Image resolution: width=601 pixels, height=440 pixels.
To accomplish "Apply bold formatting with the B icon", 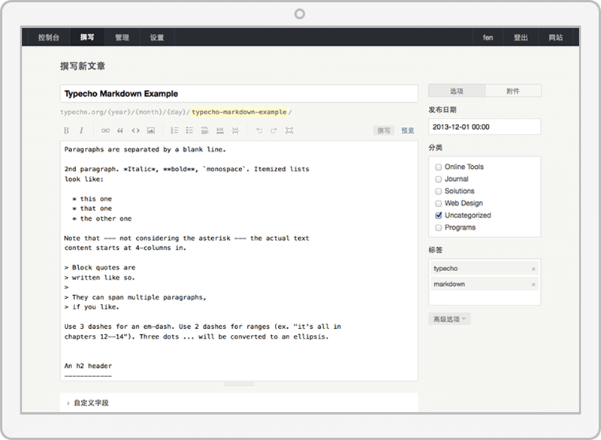I will point(66,131).
